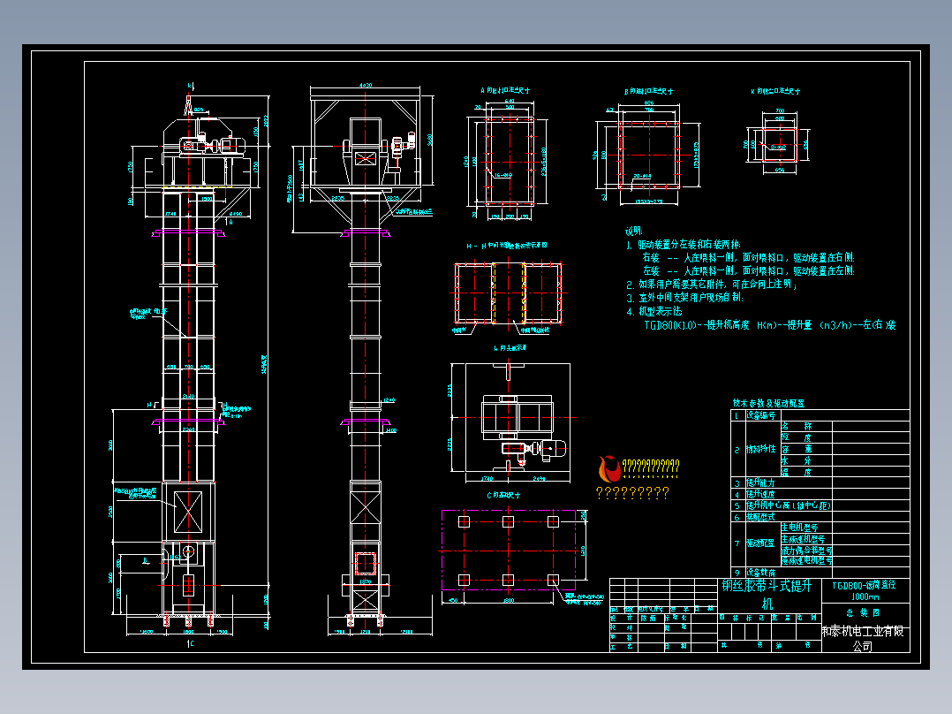Click the 装配型式 row label

pos(760,517)
